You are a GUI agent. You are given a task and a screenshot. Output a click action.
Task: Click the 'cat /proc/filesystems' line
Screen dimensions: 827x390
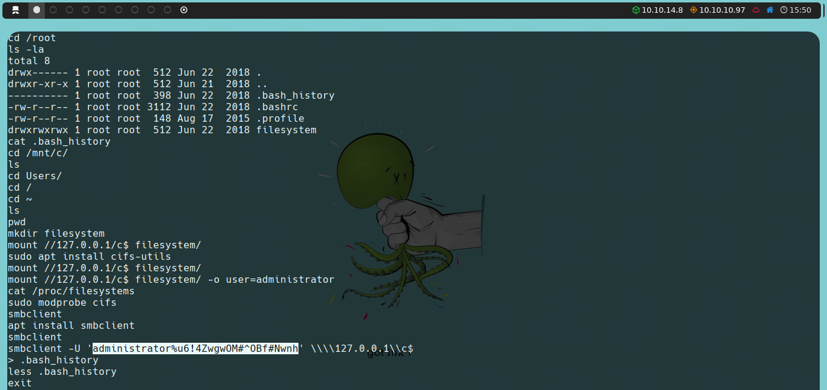point(71,291)
